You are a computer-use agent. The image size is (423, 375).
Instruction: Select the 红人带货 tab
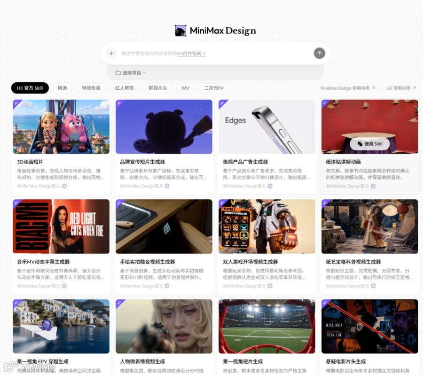tap(125, 88)
